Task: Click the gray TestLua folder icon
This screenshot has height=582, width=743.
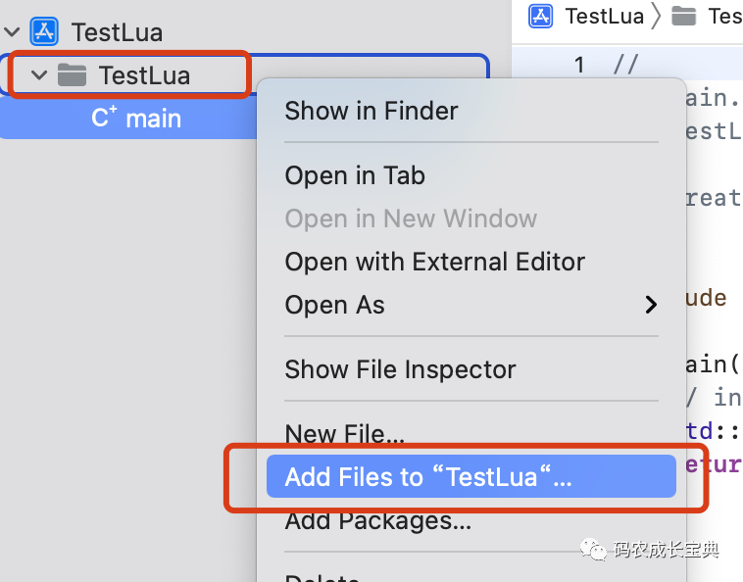Action: pos(73,74)
